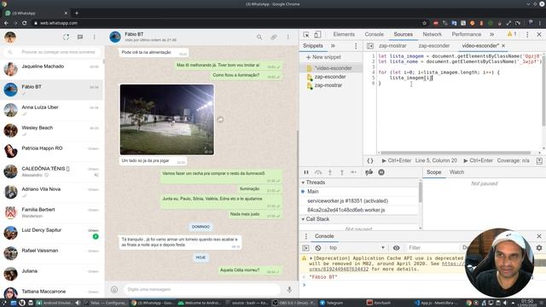Toggle console sidebar icon

coord(305,248)
